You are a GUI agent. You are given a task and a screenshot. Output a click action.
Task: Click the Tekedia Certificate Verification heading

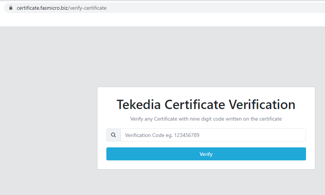[x=206, y=105]
